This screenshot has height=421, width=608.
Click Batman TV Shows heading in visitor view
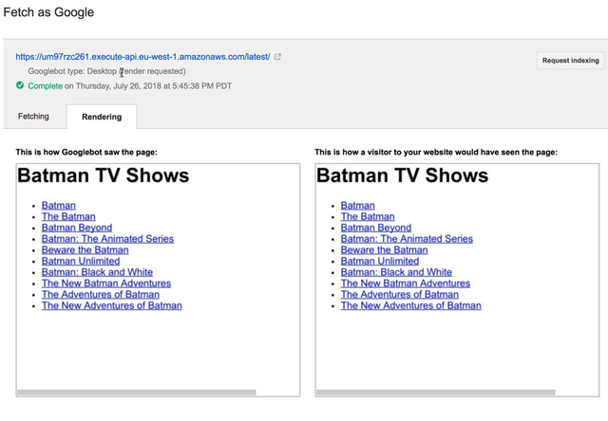403,175
